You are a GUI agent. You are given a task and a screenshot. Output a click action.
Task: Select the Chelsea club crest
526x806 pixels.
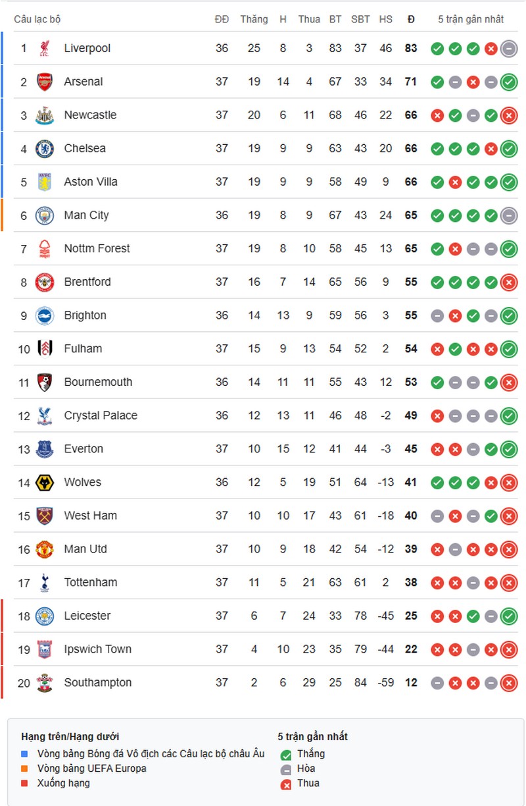click(x=45, y=148)
